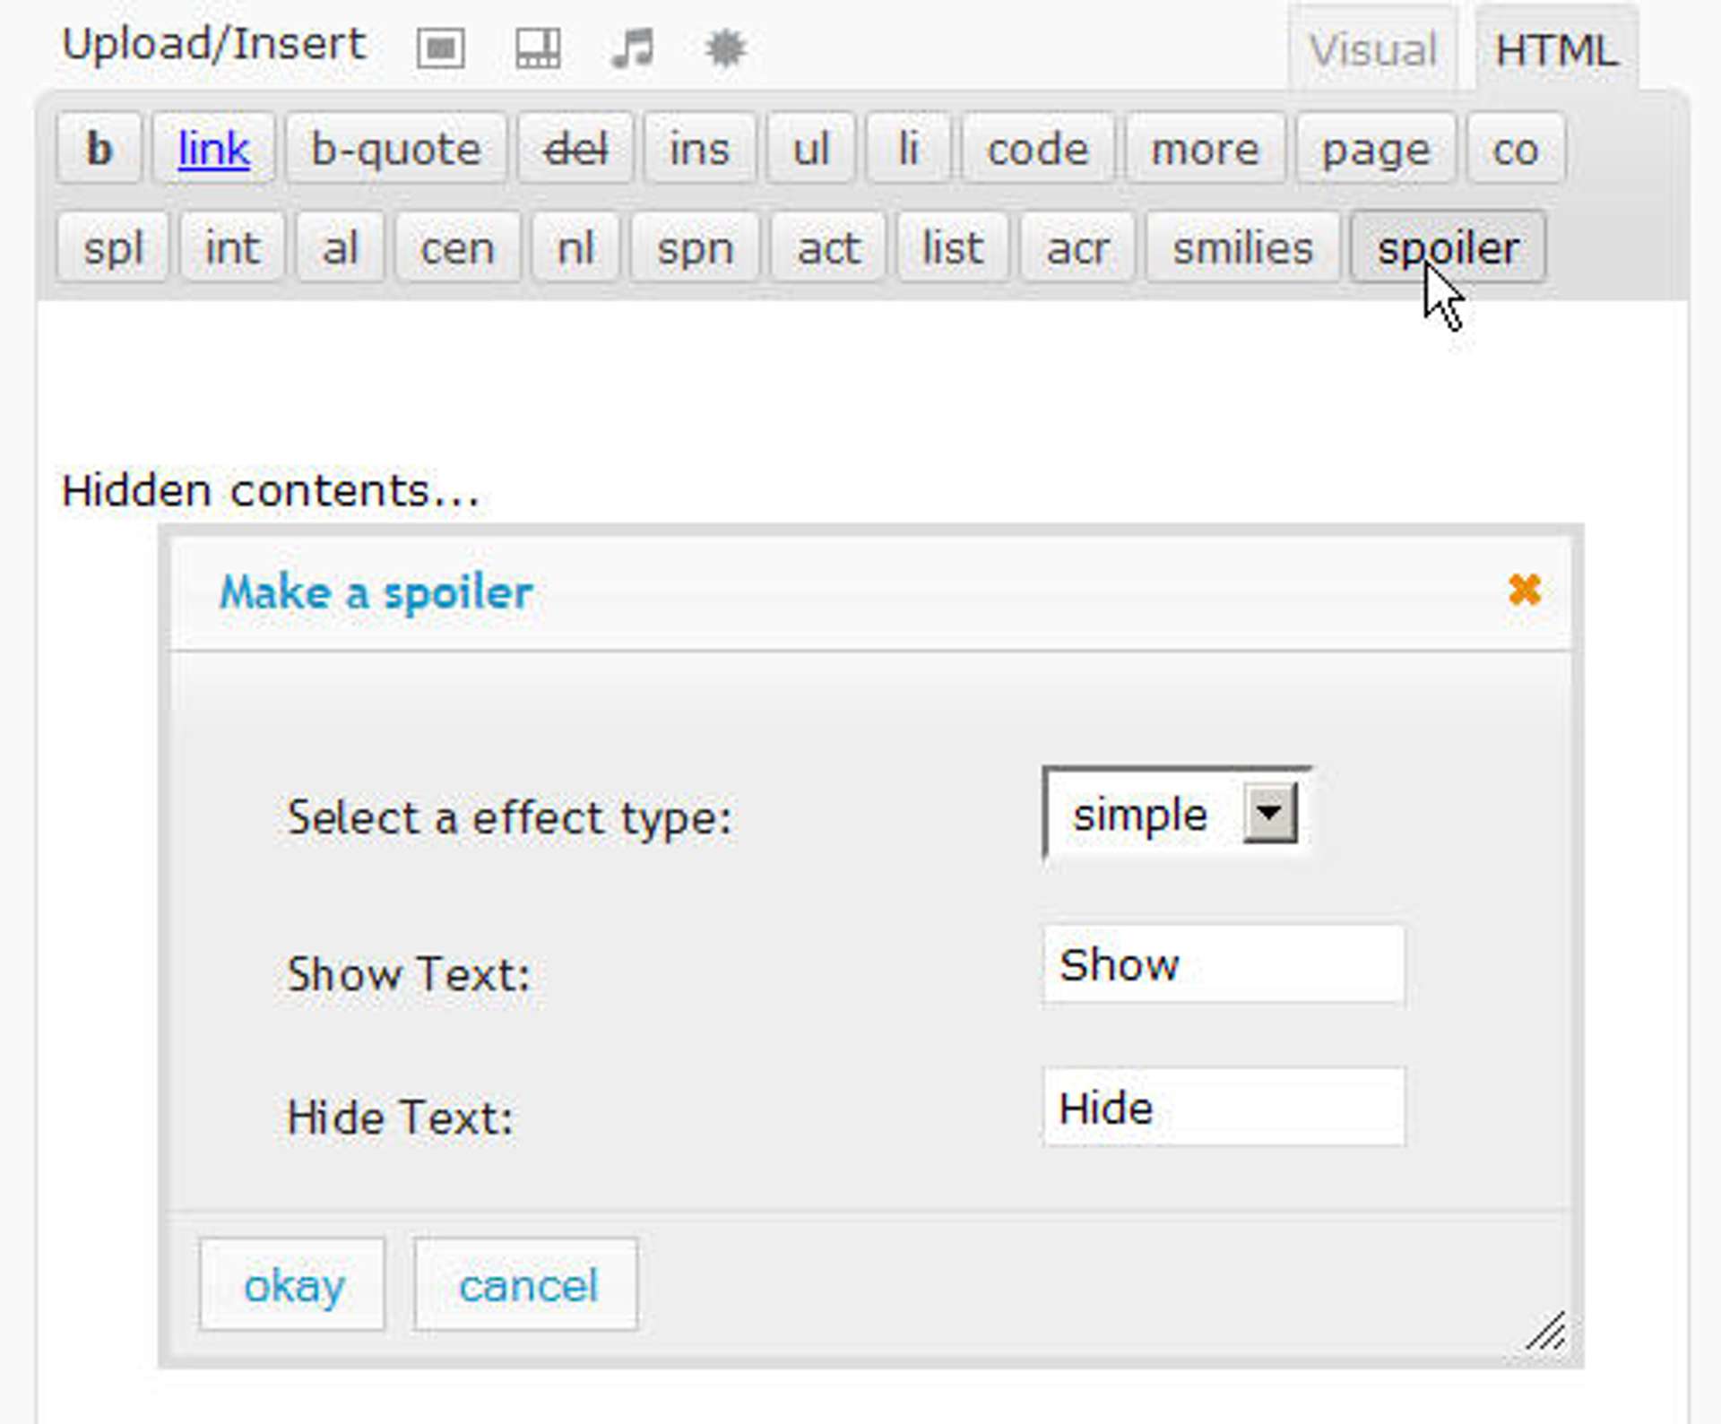
Task: Click the Add an Image icon
Action: click(x=440, y=47)
